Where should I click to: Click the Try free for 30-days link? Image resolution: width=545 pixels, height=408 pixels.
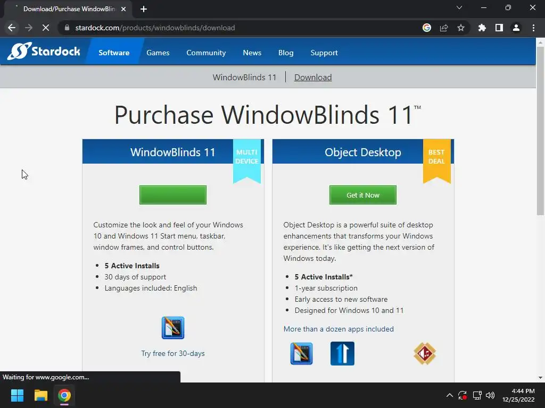pyautogui.click(x=173, y=353)
